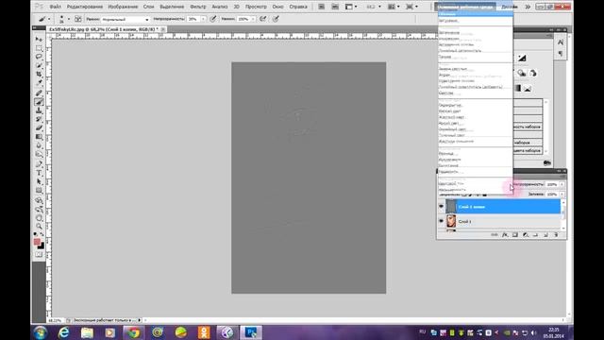This screenshot has width=604, height=340.
Task: Open the brush Mode dropdown in options bar
Action: [x=126, y=19]
